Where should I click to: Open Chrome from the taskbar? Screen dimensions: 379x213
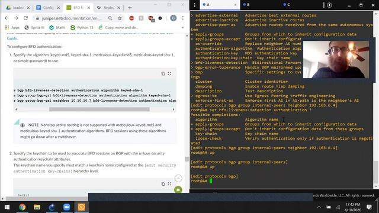[x=23, y=207]
